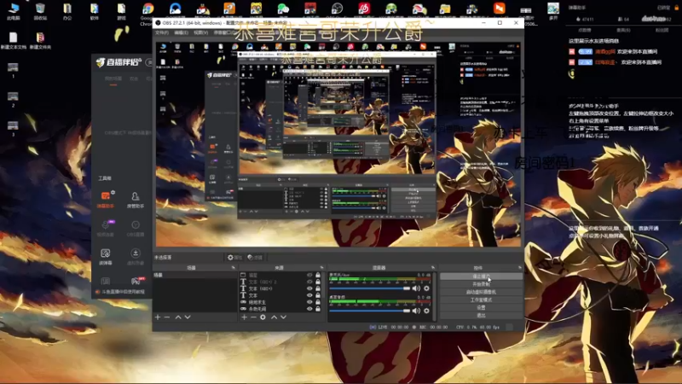Click OBS preview canvas area

pos(338,144)
